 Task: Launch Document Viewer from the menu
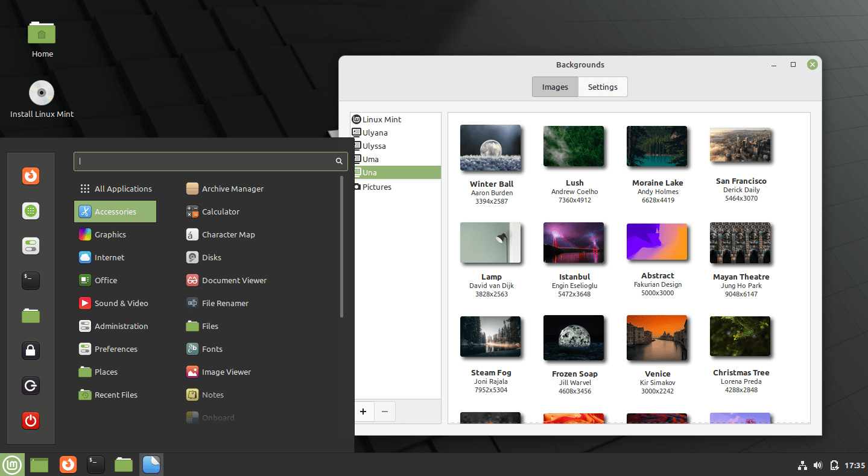(226, 280)
